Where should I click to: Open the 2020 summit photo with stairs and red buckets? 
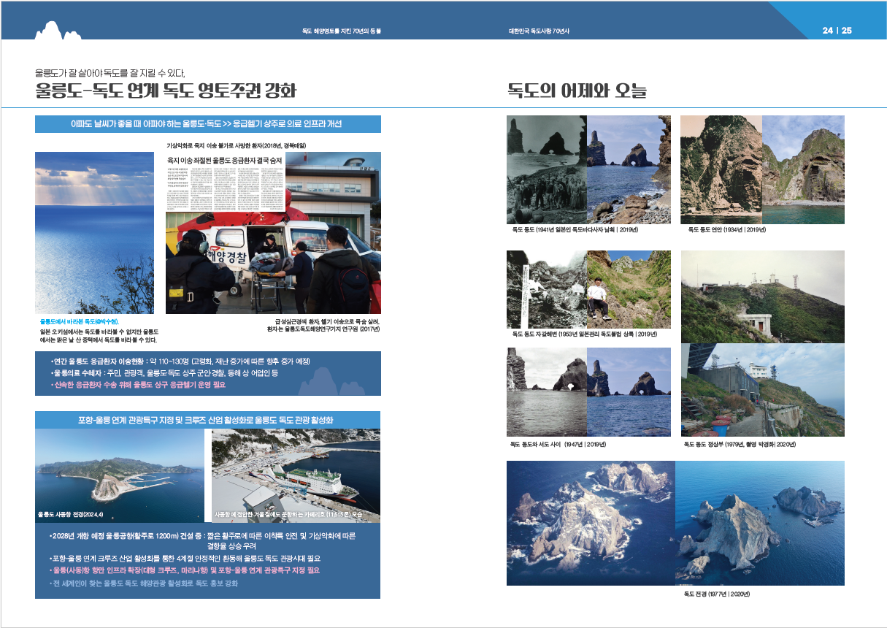(x=762, y=390)
